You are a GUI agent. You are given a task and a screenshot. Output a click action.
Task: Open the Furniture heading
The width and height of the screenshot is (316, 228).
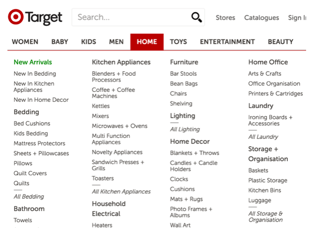point(184,62)
